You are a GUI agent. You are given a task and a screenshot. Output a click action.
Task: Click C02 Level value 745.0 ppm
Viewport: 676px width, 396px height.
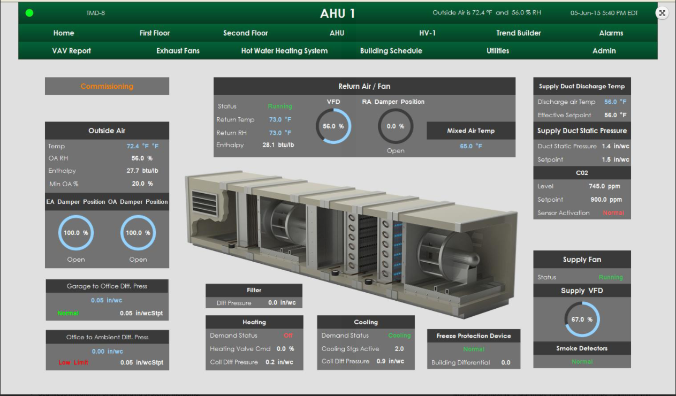pyautogui.click(x=605, y=186)
